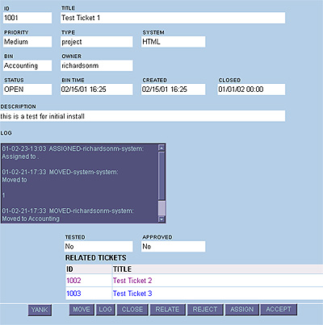This screenshot has width=323, height=325.
Task: Open the LOG action button
Action: click(x=105, y=310)
